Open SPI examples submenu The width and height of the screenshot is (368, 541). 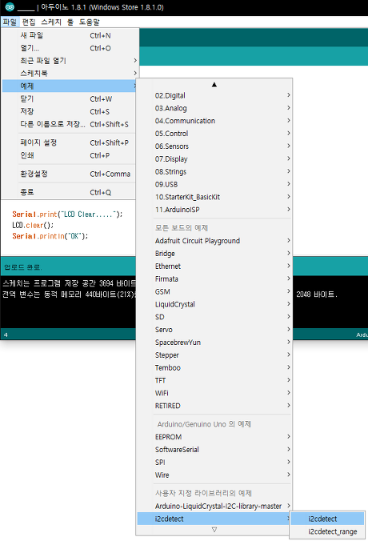(214, 463)
